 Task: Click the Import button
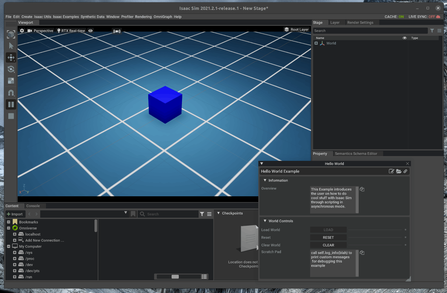click(15, 214)
